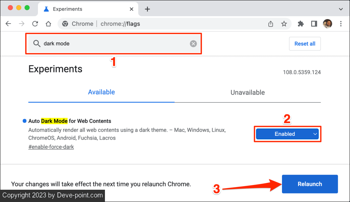Open the user profile avatar
This screenshot has width=350, height=202.
[327, 24]
